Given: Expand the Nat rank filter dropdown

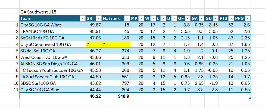Looking at the screenshot, I should [x=127, y=18].
